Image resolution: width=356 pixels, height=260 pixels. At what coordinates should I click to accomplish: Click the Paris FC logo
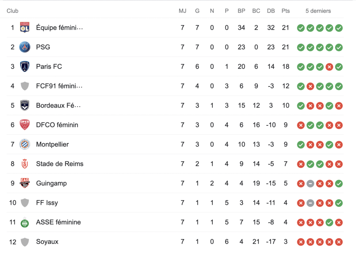point(25,67)
